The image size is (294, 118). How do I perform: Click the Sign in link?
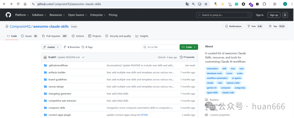[x=259, y=15]
